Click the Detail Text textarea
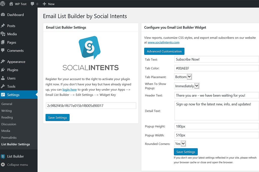The height and width of the screenshot is (172, 259). point(217,111)
